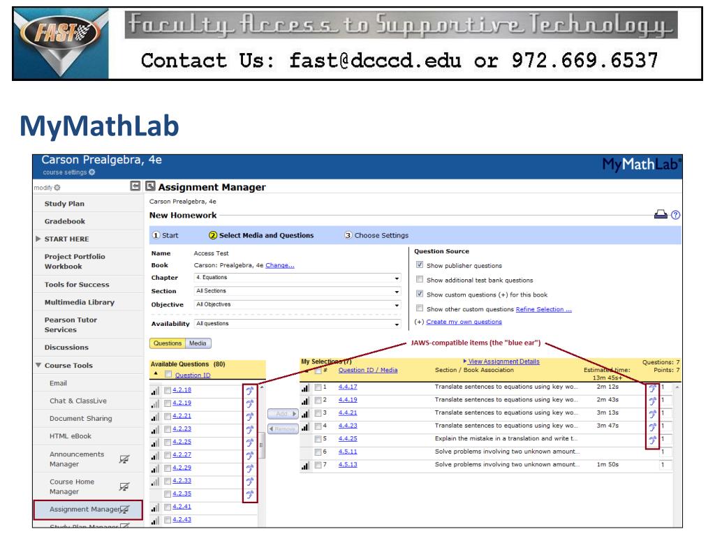
Task: Open the Chapter dropdown showing 4. Equations
Action: [297, 278]
